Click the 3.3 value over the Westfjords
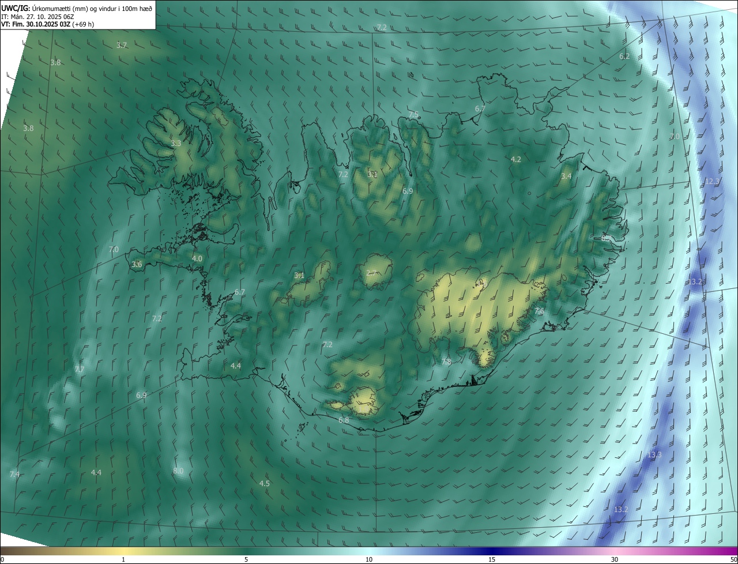The height and width of the screenshot is (564, 738). (x=176, y=143)
